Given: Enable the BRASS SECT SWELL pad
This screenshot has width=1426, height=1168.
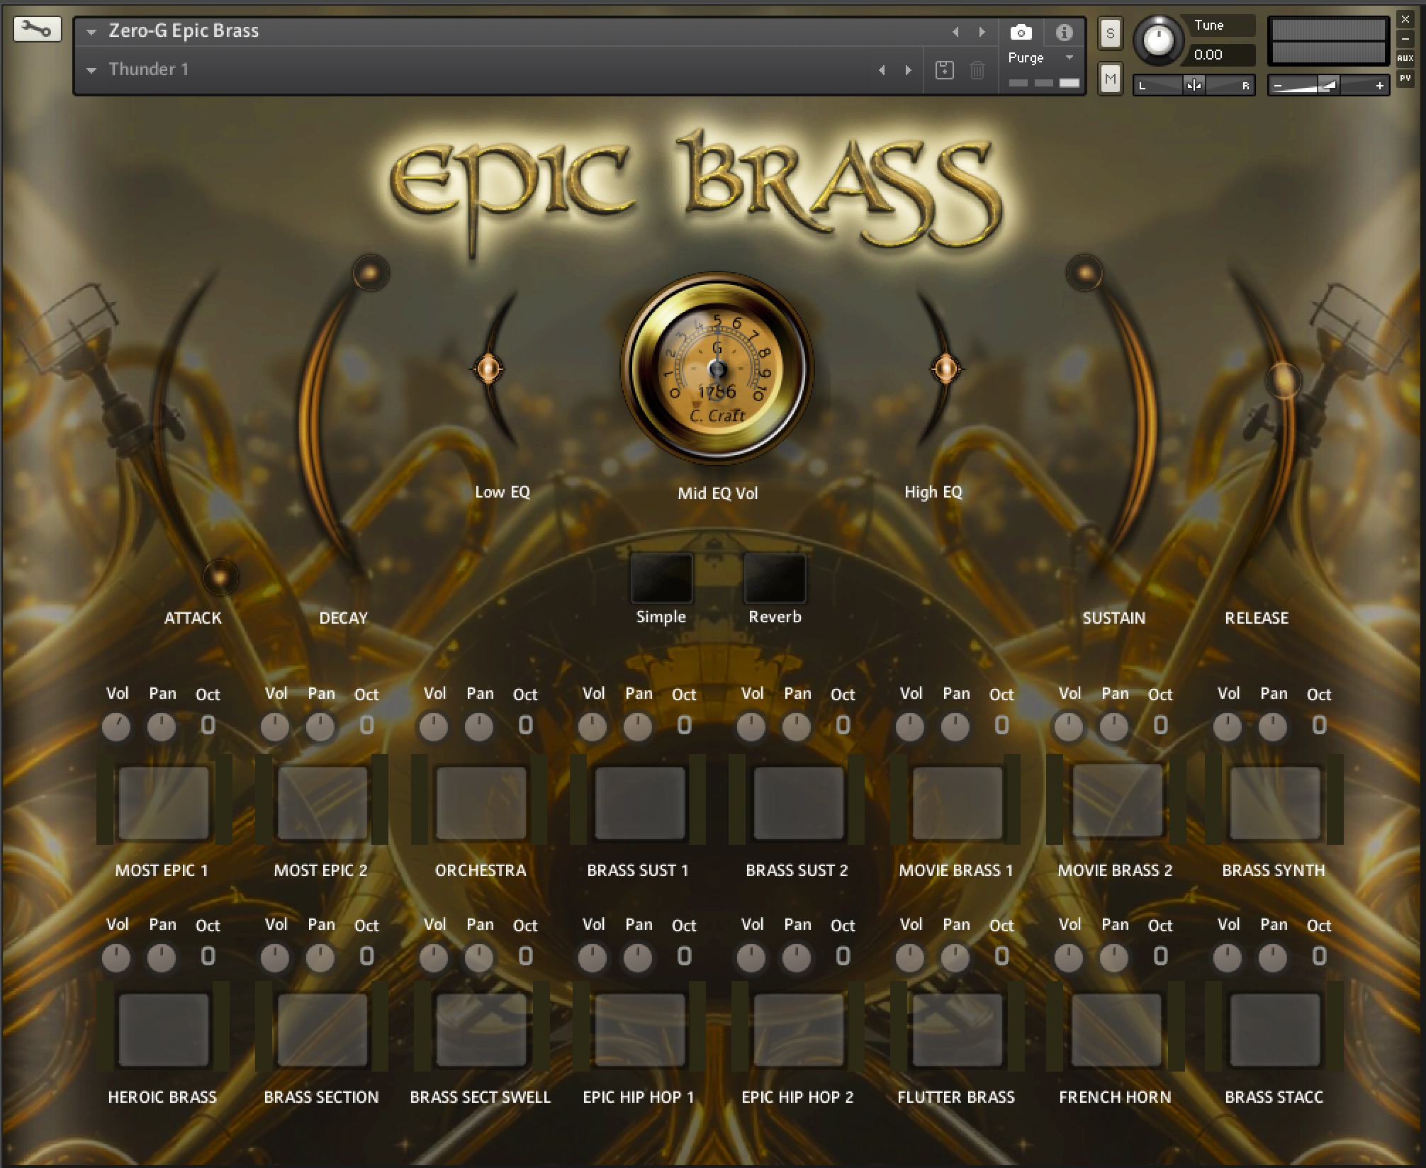Looking at the screenshot, I should click(x=481, y=1030).
